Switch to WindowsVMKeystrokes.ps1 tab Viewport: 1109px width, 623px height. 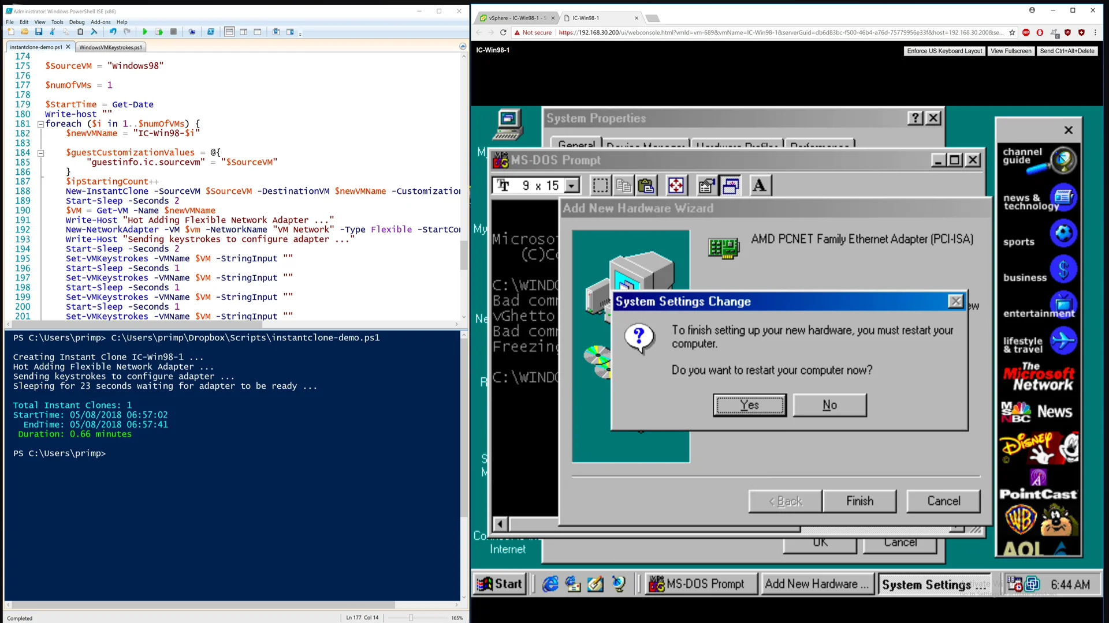110,47
